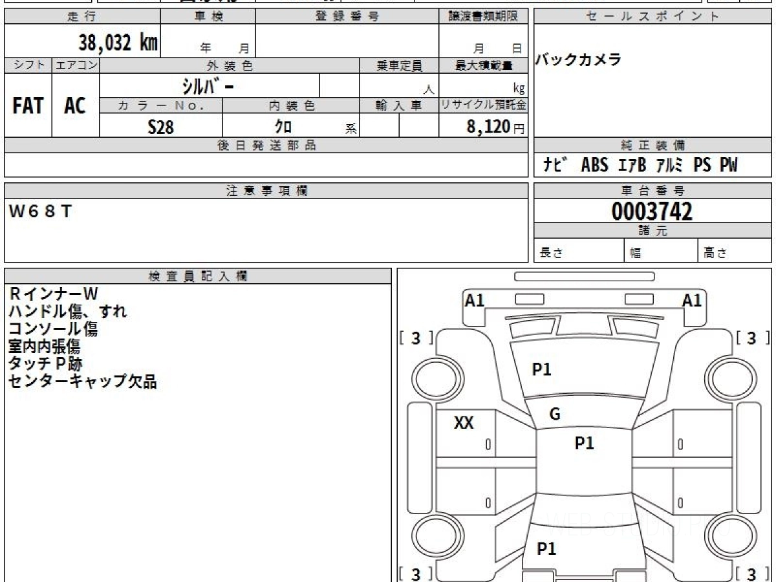
Task: Select the 内装色 header
Action: click(x=291, y=105)
